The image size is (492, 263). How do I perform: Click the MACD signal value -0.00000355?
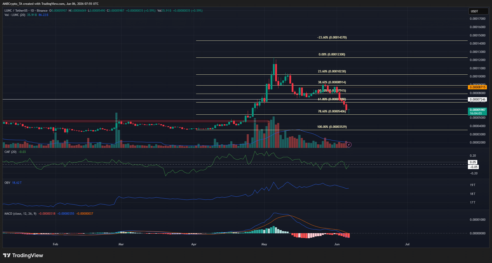[66, 214]
